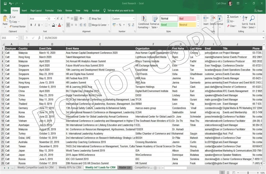
Task: Click Decrease Decimal icon
Action: coord(133,25)
